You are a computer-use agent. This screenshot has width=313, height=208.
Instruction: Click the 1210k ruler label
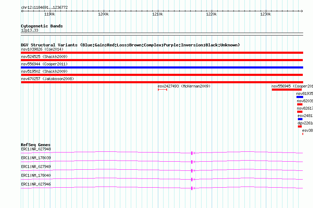158,14
